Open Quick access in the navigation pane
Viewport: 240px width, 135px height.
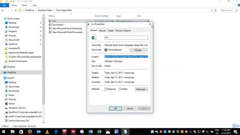[x=13, y=18]
